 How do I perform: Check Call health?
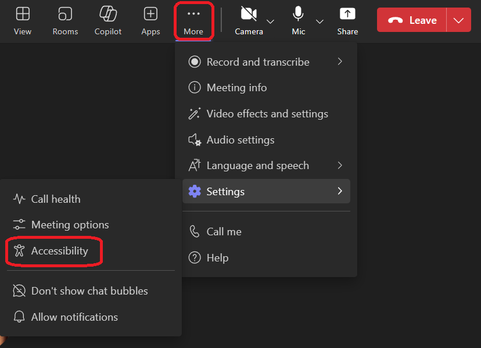[56, 199]
